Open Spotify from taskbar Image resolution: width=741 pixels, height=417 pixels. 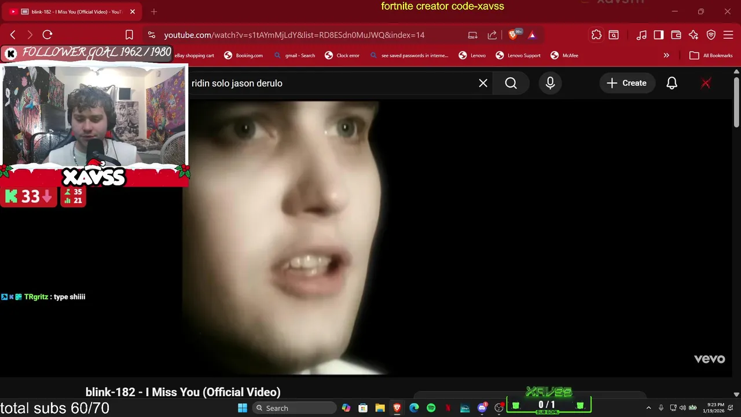pyautogui.click(x=431, y=408)
